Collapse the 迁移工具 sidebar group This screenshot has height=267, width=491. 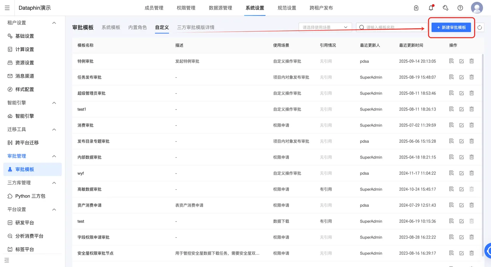click(x=54, y=129)
